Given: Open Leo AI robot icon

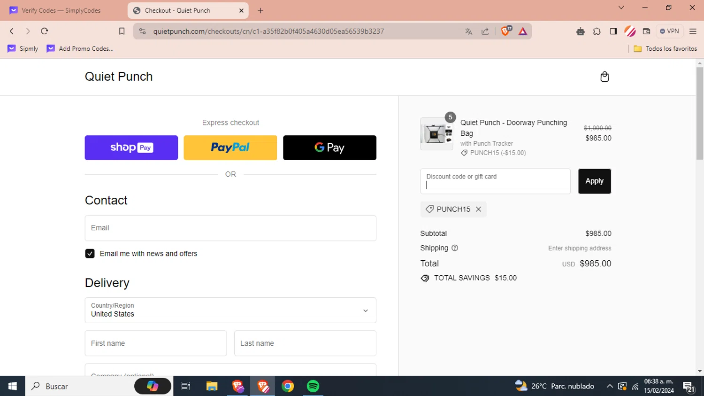Looking at the screenshot, I should (581, 31).
